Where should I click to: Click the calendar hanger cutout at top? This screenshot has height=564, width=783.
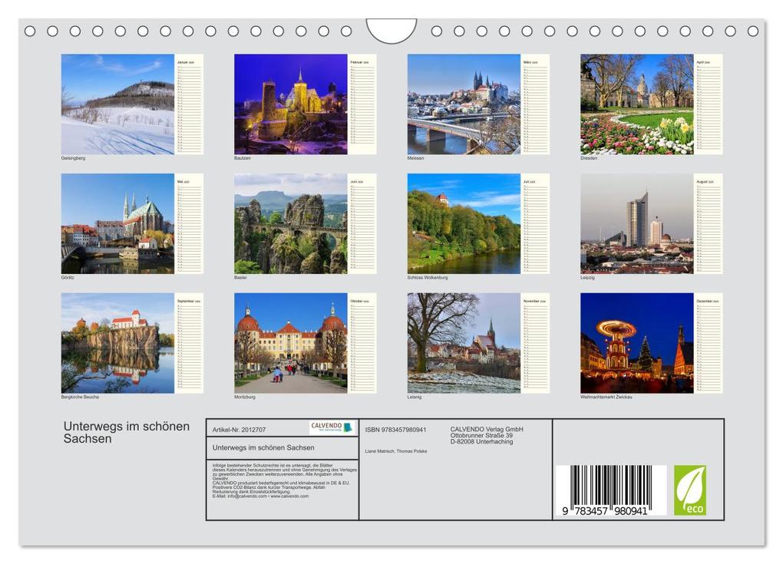391,31
